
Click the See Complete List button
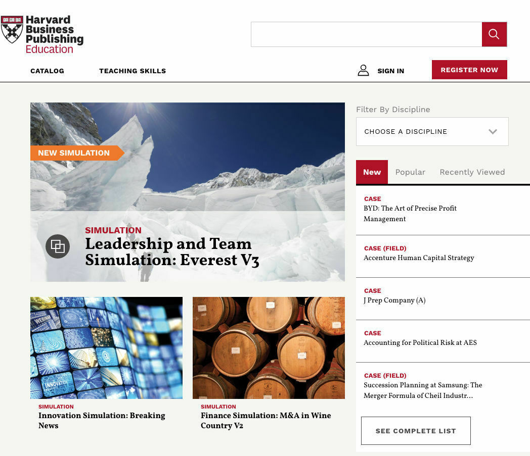tap(416, 431)
